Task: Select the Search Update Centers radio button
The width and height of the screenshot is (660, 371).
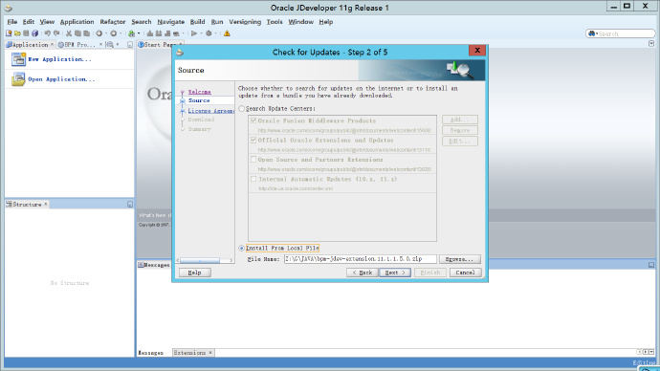Action: point(242,108)
